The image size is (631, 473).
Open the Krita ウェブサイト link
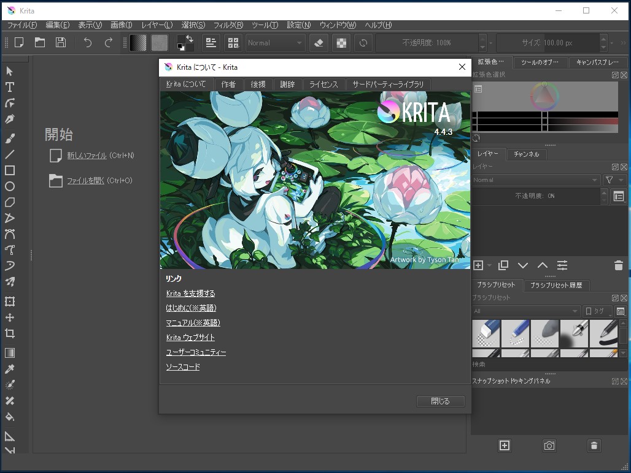point(189,337)
